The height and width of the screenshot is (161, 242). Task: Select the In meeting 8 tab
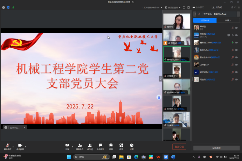[x=205, y=20]
